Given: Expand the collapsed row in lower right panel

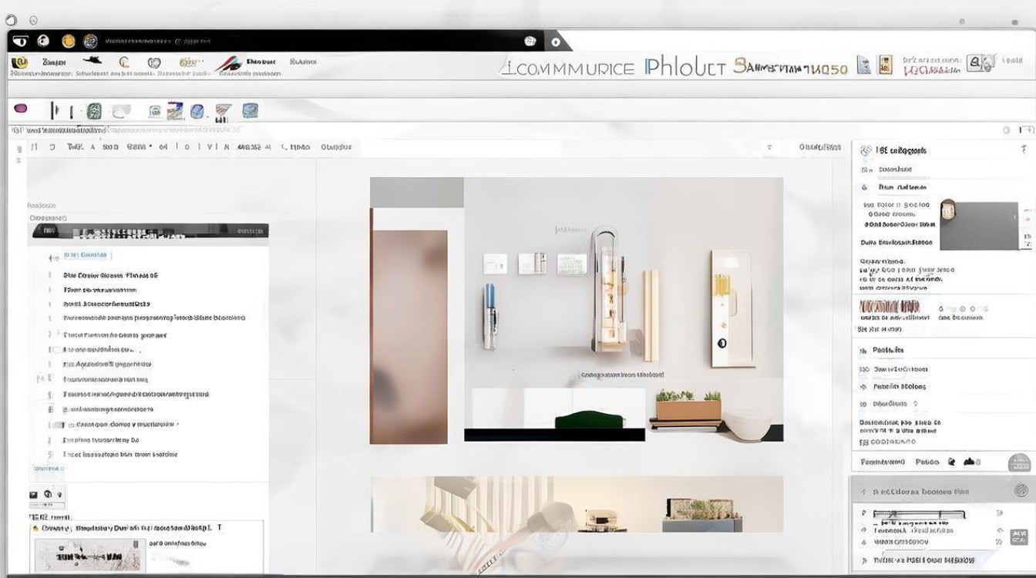Looking at the screenshot, I should tap(943, 491).
